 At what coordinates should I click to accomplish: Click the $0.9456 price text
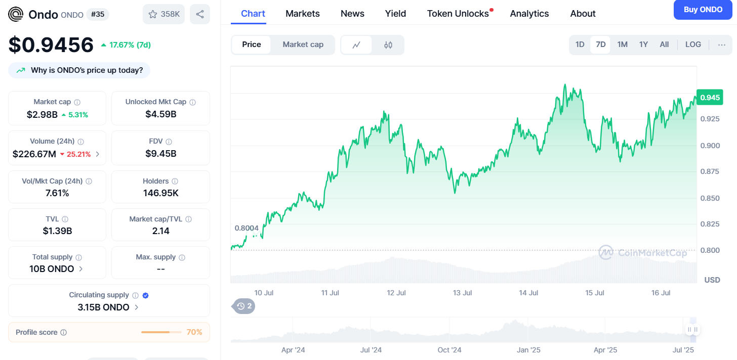51,45
